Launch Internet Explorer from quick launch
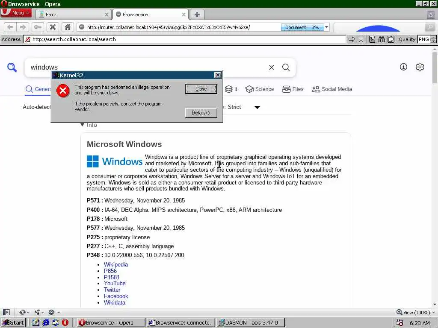This screenshot has width=438, height=328. pyautogui.click(x=46, y=323)
